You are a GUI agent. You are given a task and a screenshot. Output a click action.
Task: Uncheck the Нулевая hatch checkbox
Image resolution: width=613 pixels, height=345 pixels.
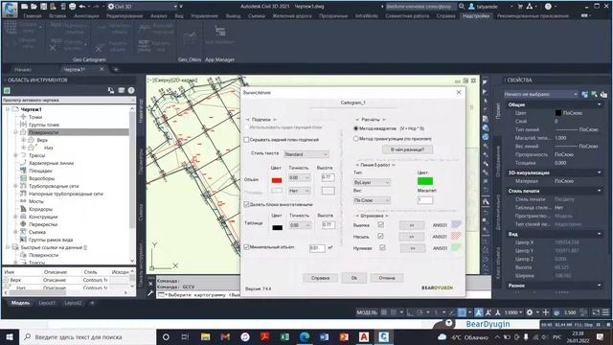tap(382, 247)
